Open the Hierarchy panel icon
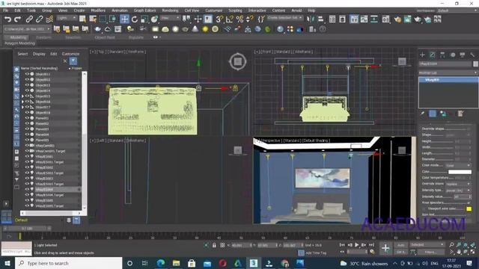This screenshot has height=269, width=479. coord(442,55)
